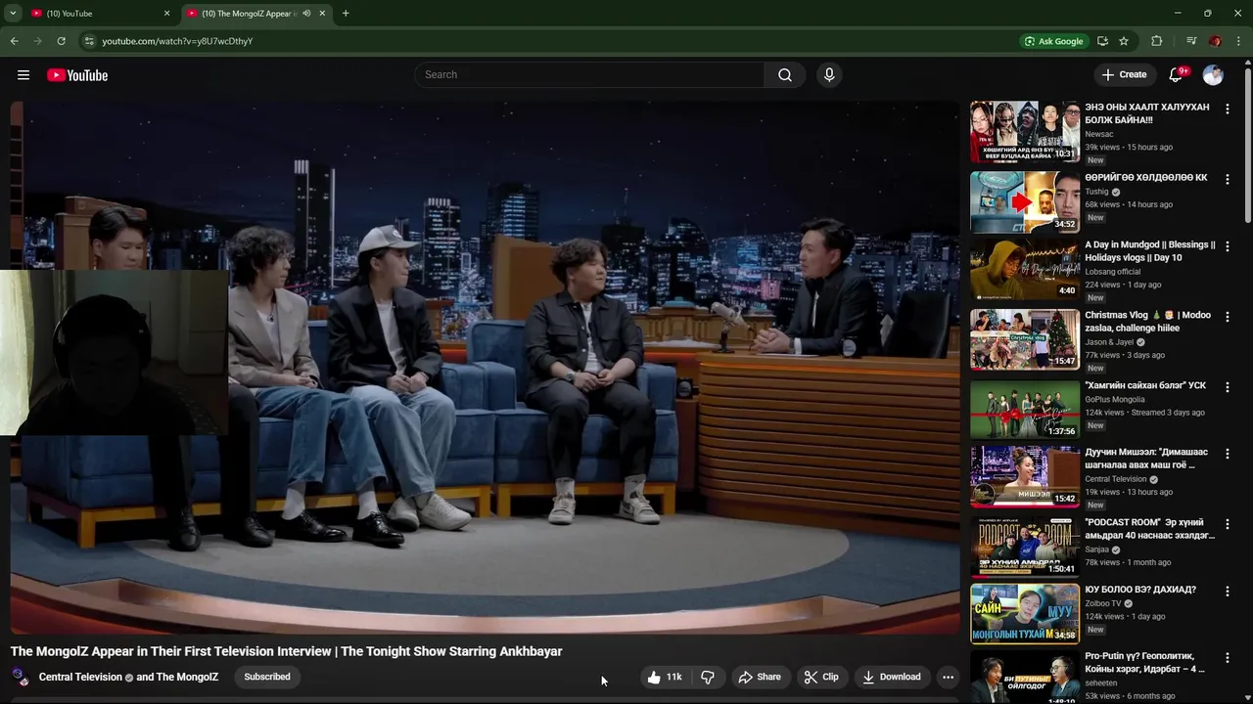The height and width of the screenshot is (704, 1253).
Task: Open options for the Tushig video
Action: pyautogui.click(x=1227, y=180)
